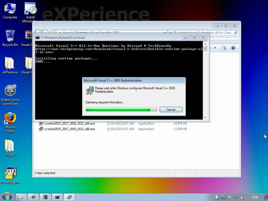268x201 pixels.
Task: Click the cmd window scroll up arrow
Action: click(205, 43)
